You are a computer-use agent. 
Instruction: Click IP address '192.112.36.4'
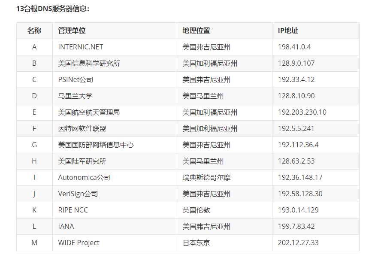click(298, 145)
